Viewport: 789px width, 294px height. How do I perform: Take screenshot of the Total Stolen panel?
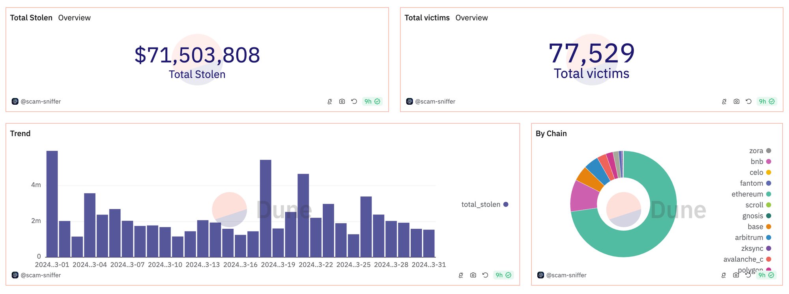342,102
